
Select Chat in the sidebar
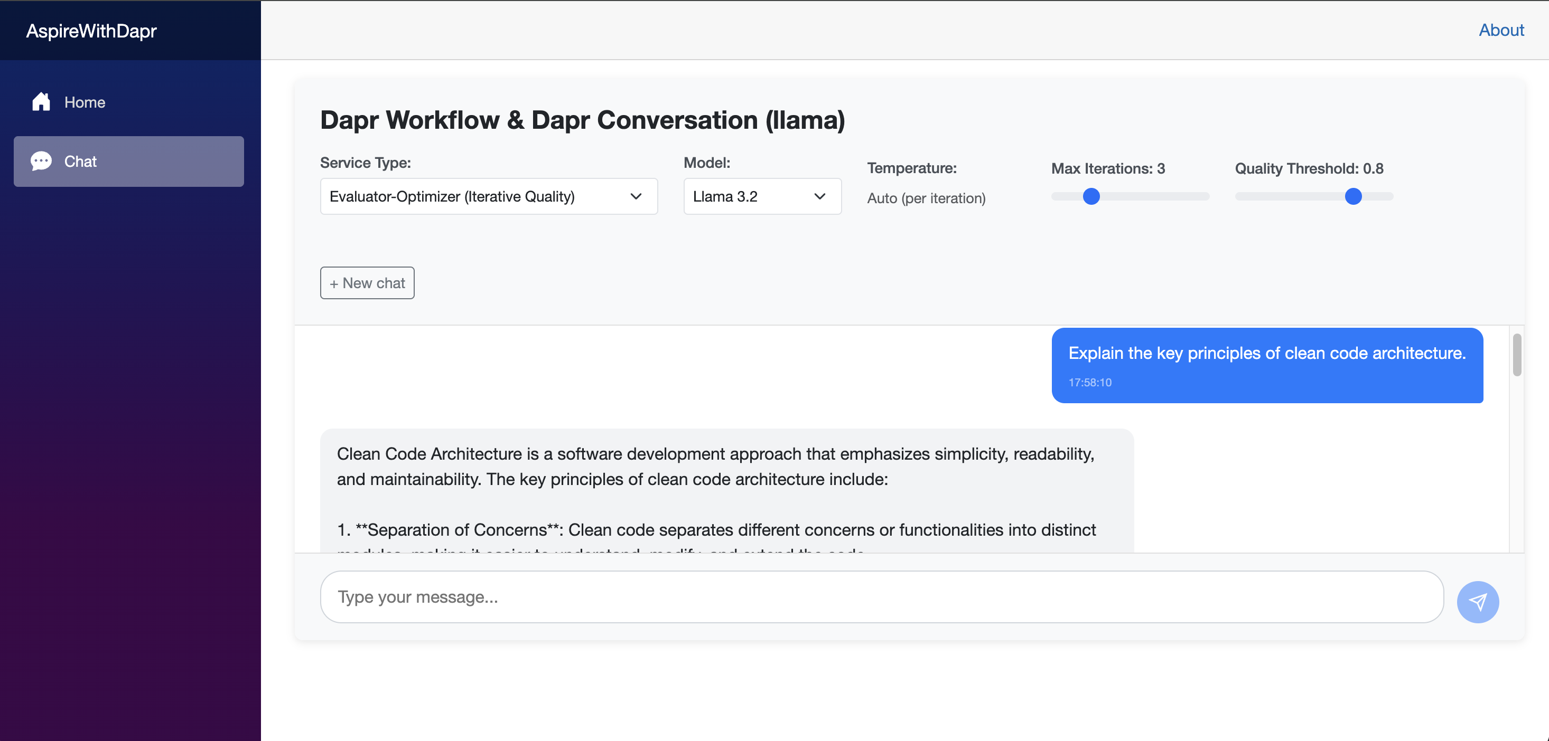point(129,161)
